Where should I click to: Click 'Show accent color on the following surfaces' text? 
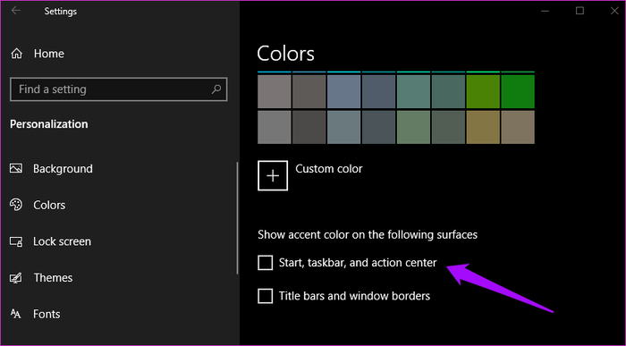368,234
